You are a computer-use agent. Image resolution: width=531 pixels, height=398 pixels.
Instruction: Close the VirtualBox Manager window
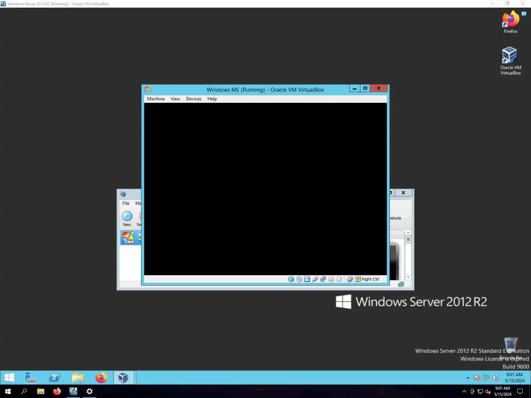pyautogui.click(x=403, y=193)
